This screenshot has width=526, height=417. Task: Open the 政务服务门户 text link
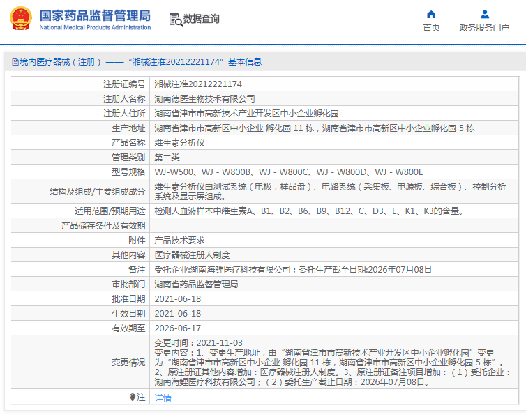[484, 28]
